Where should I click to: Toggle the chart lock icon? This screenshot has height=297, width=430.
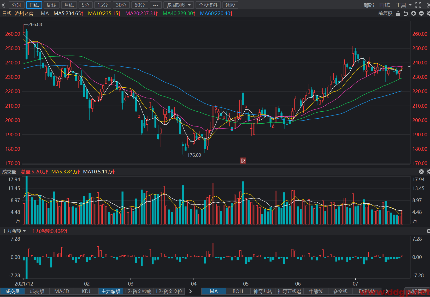398,13
